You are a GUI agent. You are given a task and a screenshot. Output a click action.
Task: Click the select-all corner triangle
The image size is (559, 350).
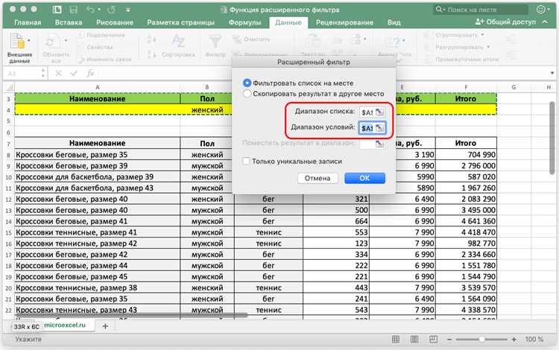coord(9,87)
